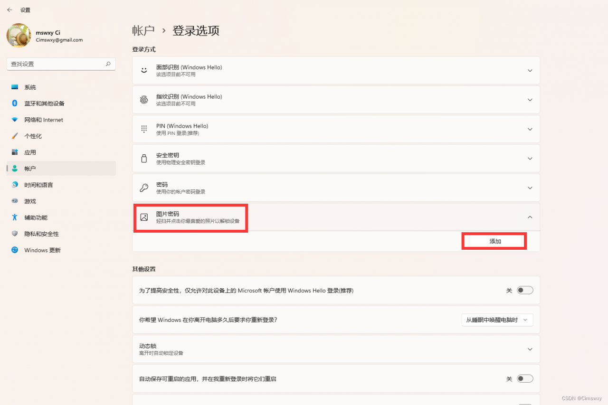Click the fingerprint icon on 指纹识别 row

click(144, 100)
